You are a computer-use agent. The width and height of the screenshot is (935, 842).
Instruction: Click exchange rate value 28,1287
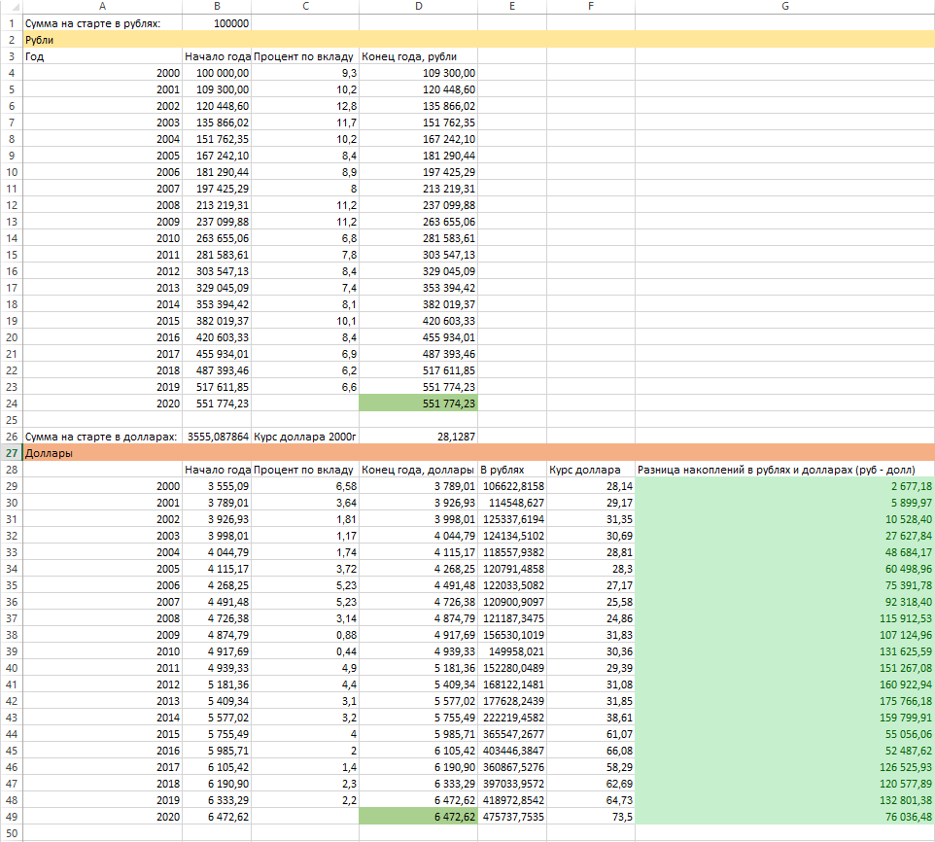tap(418, 437)
